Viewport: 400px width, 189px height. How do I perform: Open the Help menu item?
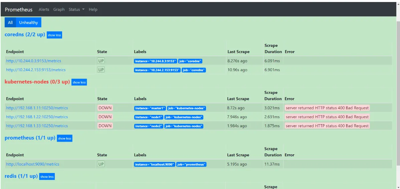(93, 9)
